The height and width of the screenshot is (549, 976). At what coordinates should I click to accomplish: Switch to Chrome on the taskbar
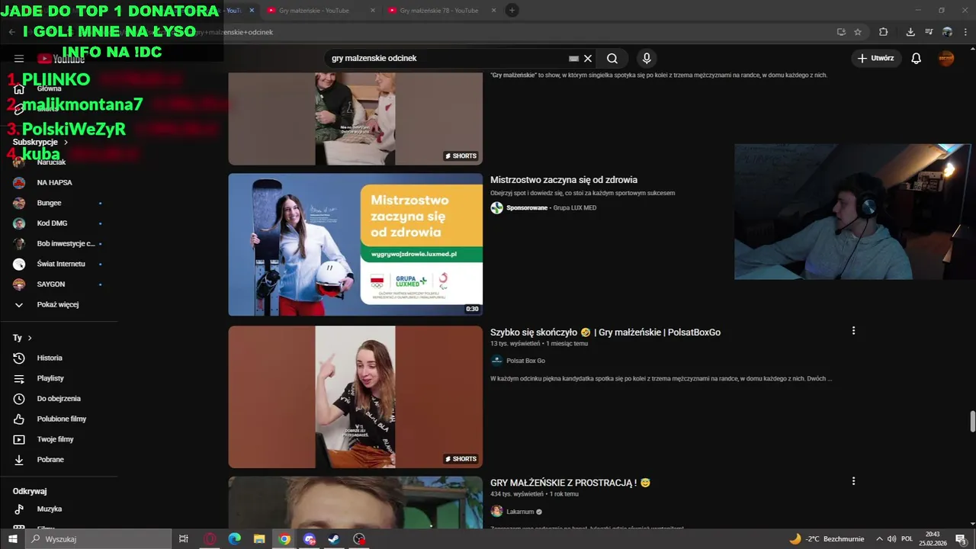(284, 539)
